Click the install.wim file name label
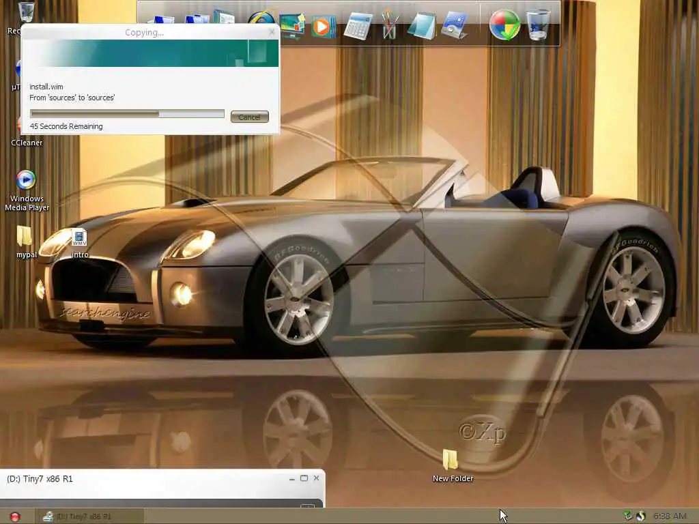Viewport: 699px width, 524px height. [46, 87]
